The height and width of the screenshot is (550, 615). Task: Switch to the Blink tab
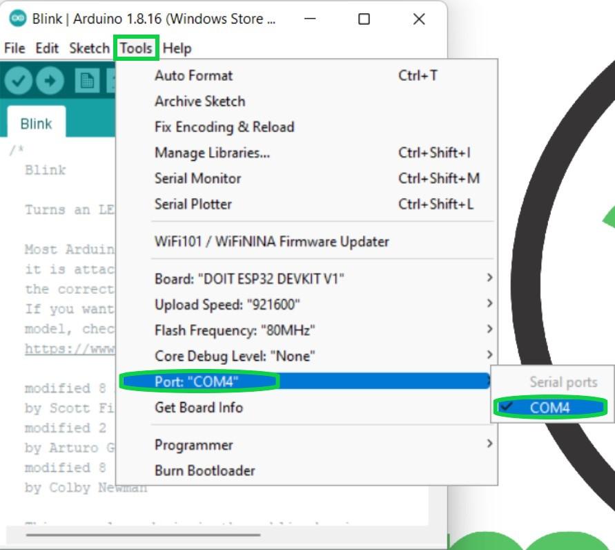tap(36, 123)
